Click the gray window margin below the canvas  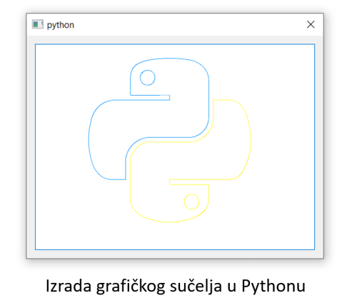tap(175, 254)
